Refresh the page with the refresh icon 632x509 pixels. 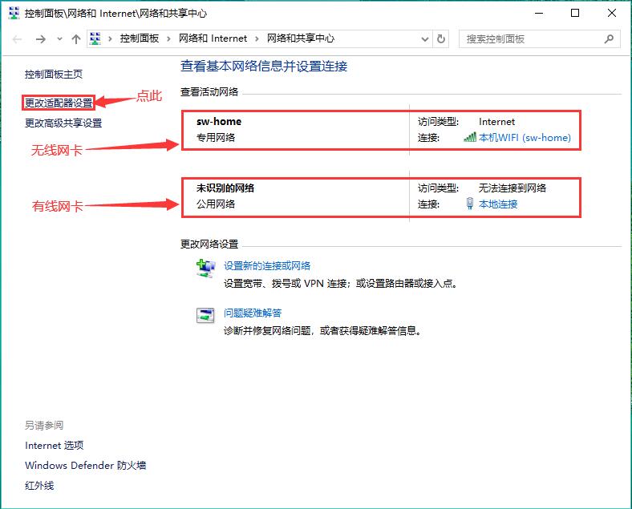pos(441,39)
